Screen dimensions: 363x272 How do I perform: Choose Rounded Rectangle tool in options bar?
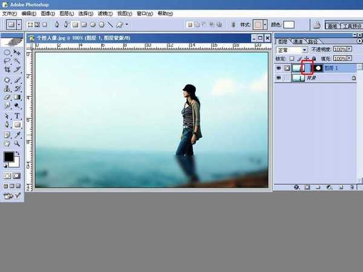[84, 25]
